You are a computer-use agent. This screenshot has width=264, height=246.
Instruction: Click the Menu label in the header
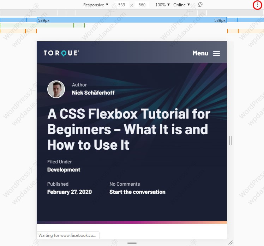pos(200,53)
